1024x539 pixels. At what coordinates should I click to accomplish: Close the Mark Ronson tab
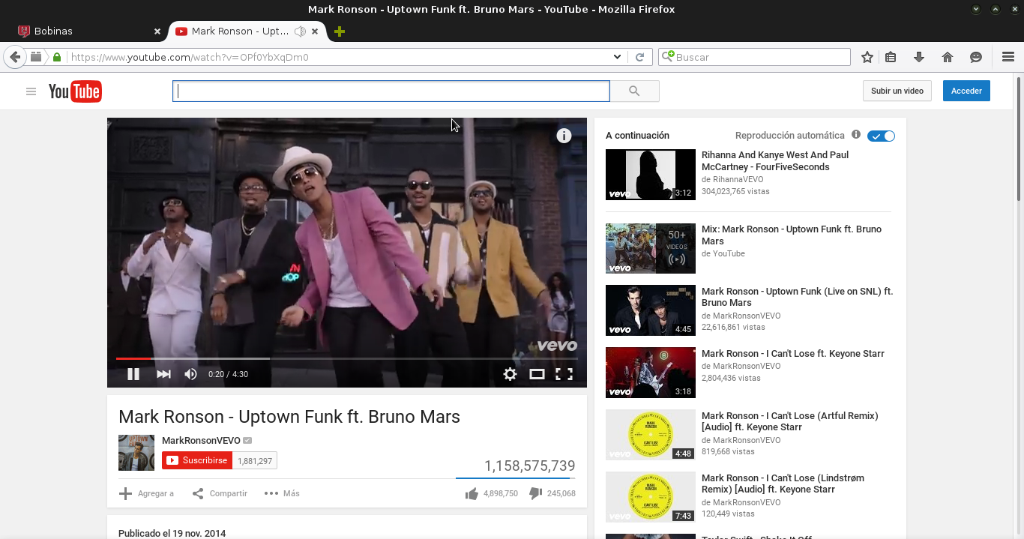point(316,31)
